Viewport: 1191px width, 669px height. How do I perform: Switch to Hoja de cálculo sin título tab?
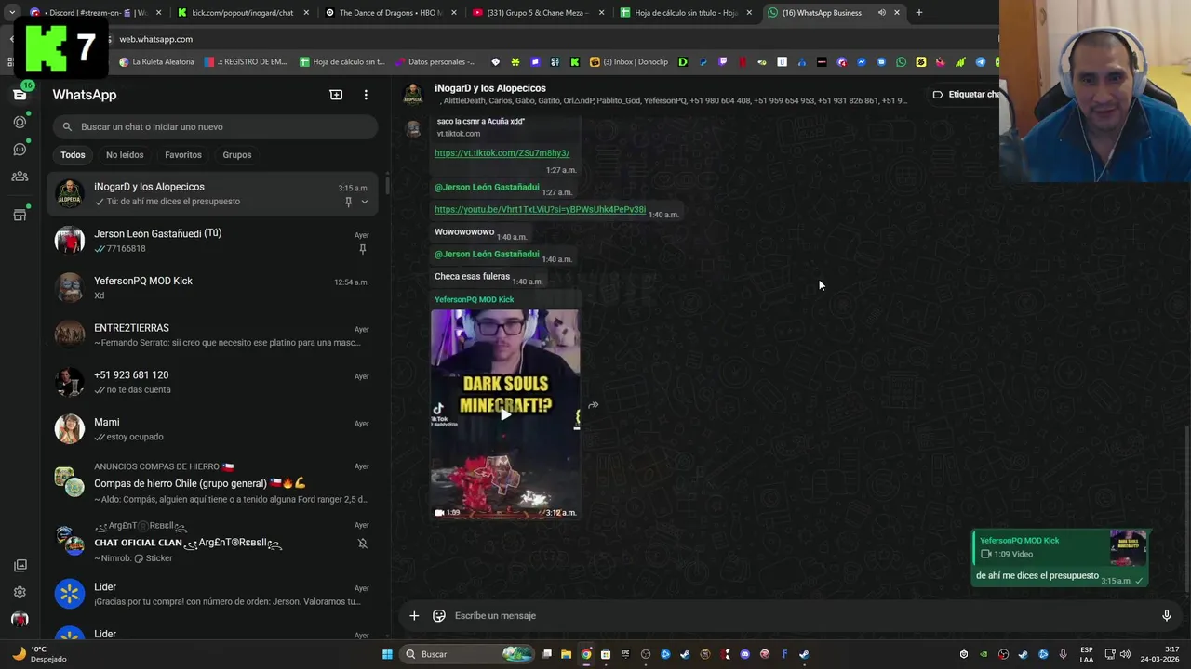pos(686,13)
